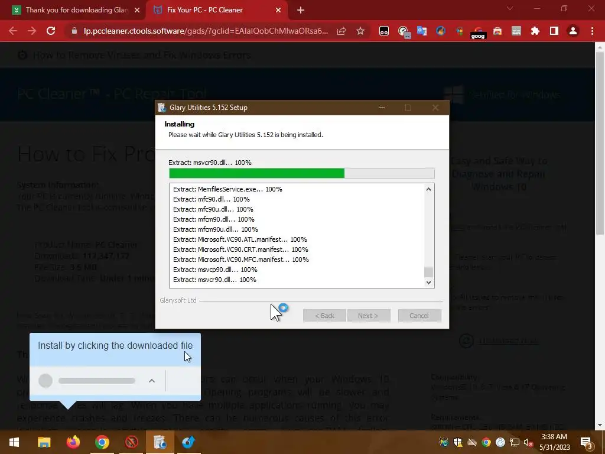The image size is (605, 454).
Task: Click the page vertical scrollbar thumb
Action: (x=600, y=143)
